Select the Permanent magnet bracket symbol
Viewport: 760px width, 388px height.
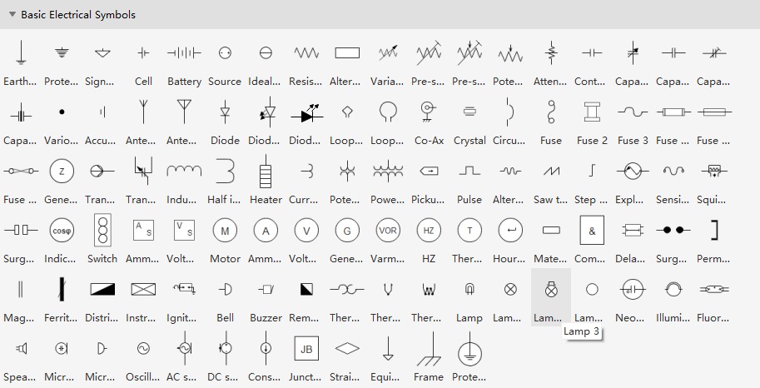tap(714, 231)
